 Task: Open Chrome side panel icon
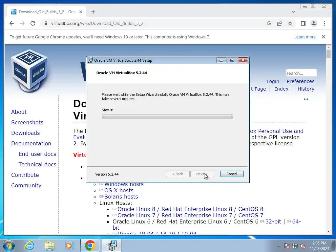[x=303, y=23]
